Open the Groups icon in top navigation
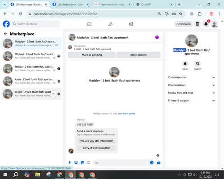The width and height of the screenshot is (224, 179). click(131, 24)
